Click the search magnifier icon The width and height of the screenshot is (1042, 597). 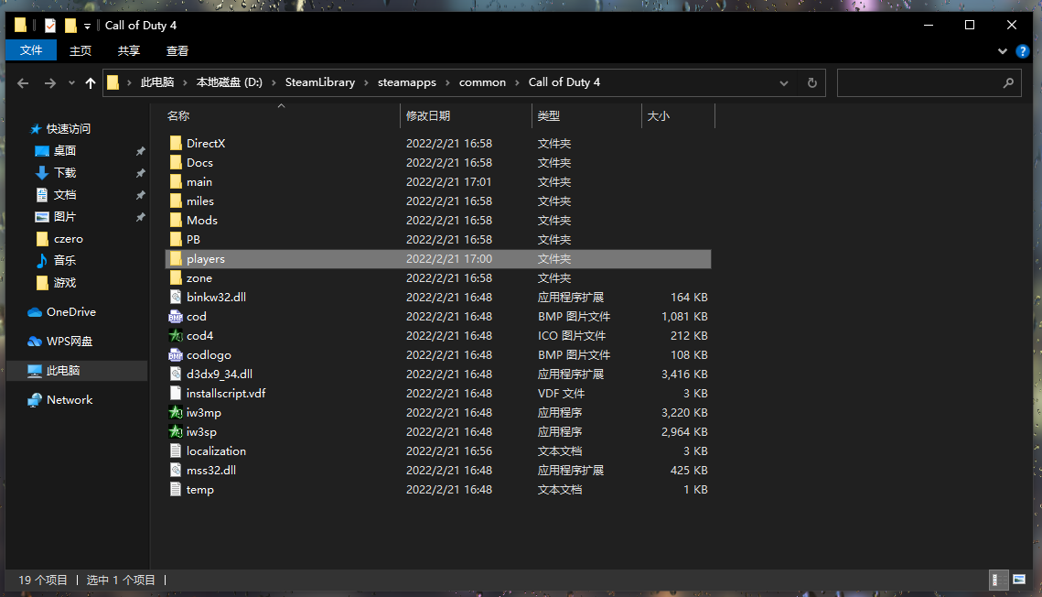point(1008,83)
